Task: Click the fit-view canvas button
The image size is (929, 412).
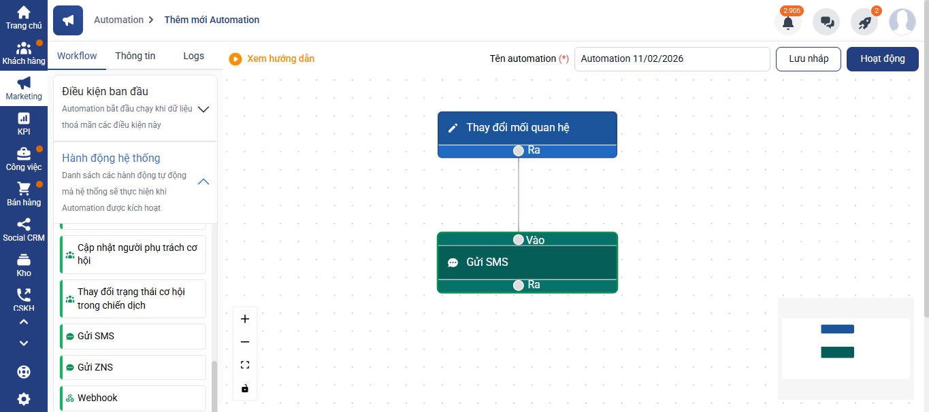Action: coord(245,365)
